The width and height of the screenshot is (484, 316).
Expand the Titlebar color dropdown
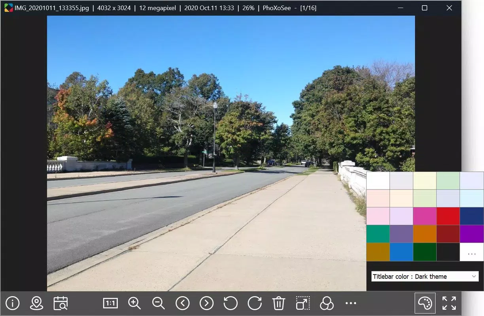[x=425, y=276]
